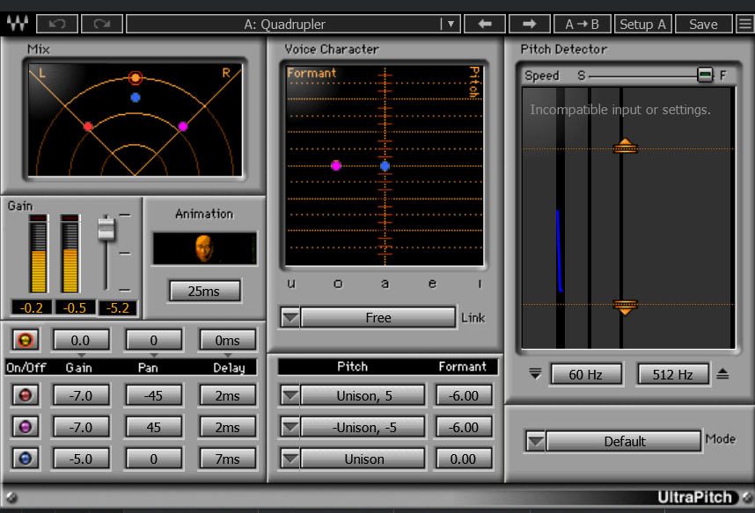Viewport: 755px width, 513px height.
Task: Toggle the purple voice on/off
Action: (x=25, y=426)
